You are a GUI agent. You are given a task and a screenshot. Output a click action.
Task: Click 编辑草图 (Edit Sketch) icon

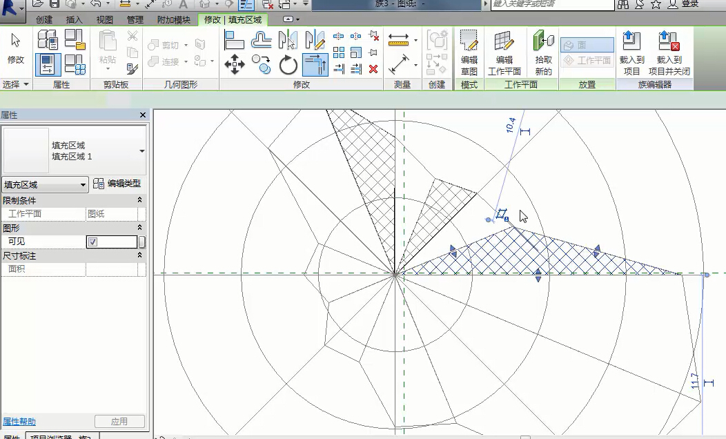[469, 53]
